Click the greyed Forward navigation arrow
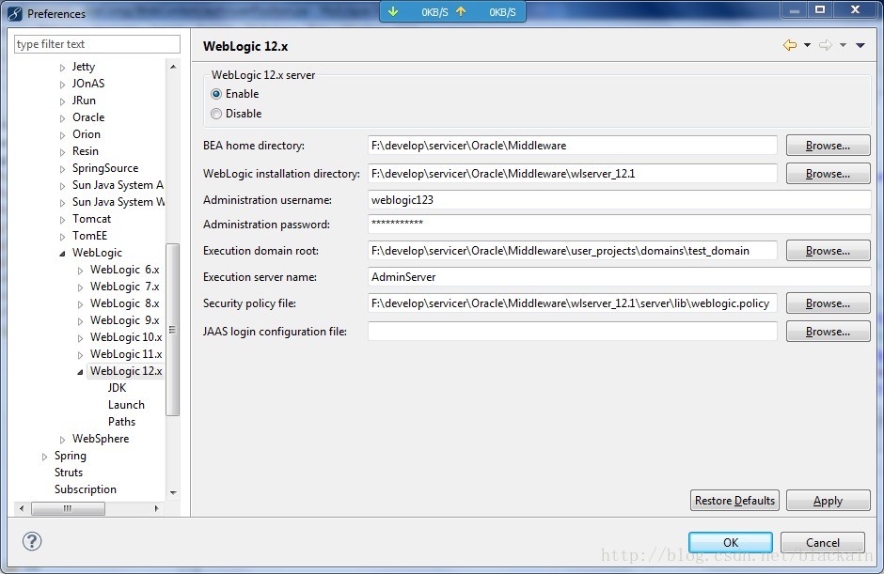 coord(826,45)
